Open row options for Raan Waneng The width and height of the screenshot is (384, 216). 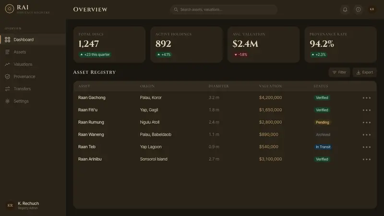point(366,134)
